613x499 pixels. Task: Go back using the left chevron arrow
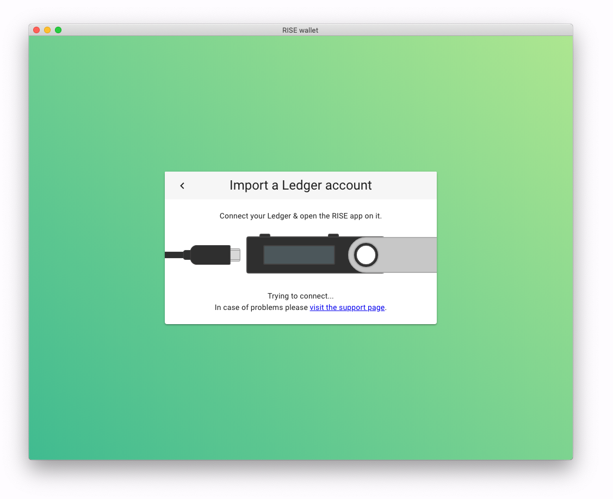pos(182,186)
